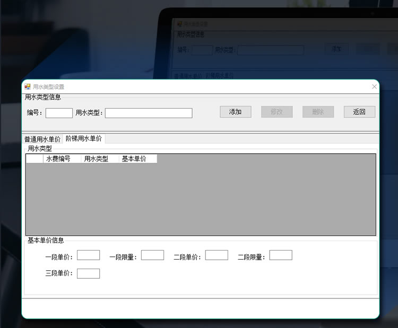
Task: Select the 阶梯用水单价 tab
Action: click(x=83, y=139)
